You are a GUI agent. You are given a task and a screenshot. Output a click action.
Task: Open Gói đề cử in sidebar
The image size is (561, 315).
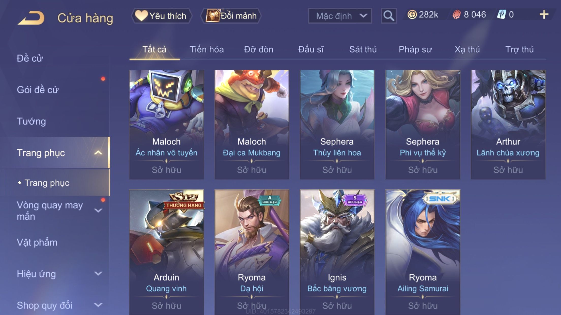38,90
